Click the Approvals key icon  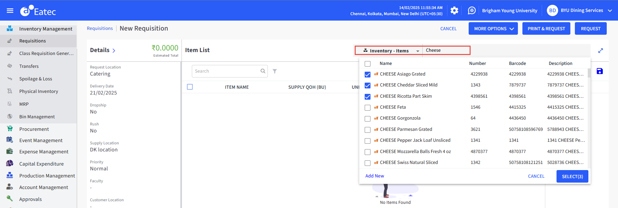10,199
